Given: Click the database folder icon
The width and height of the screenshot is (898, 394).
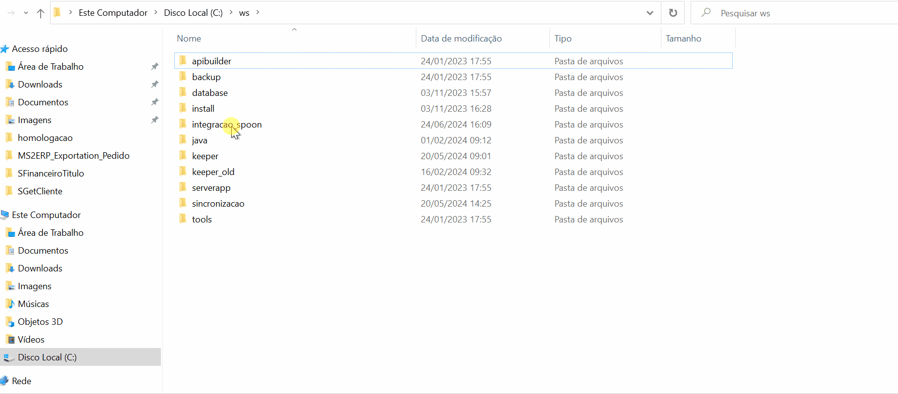Looking at the screenshot, I should (x=183, y=92).
